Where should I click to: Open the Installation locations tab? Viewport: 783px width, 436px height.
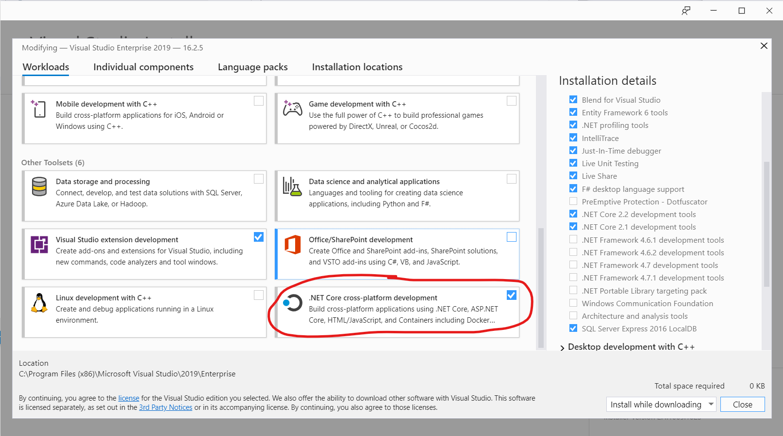tap(357, 67)
